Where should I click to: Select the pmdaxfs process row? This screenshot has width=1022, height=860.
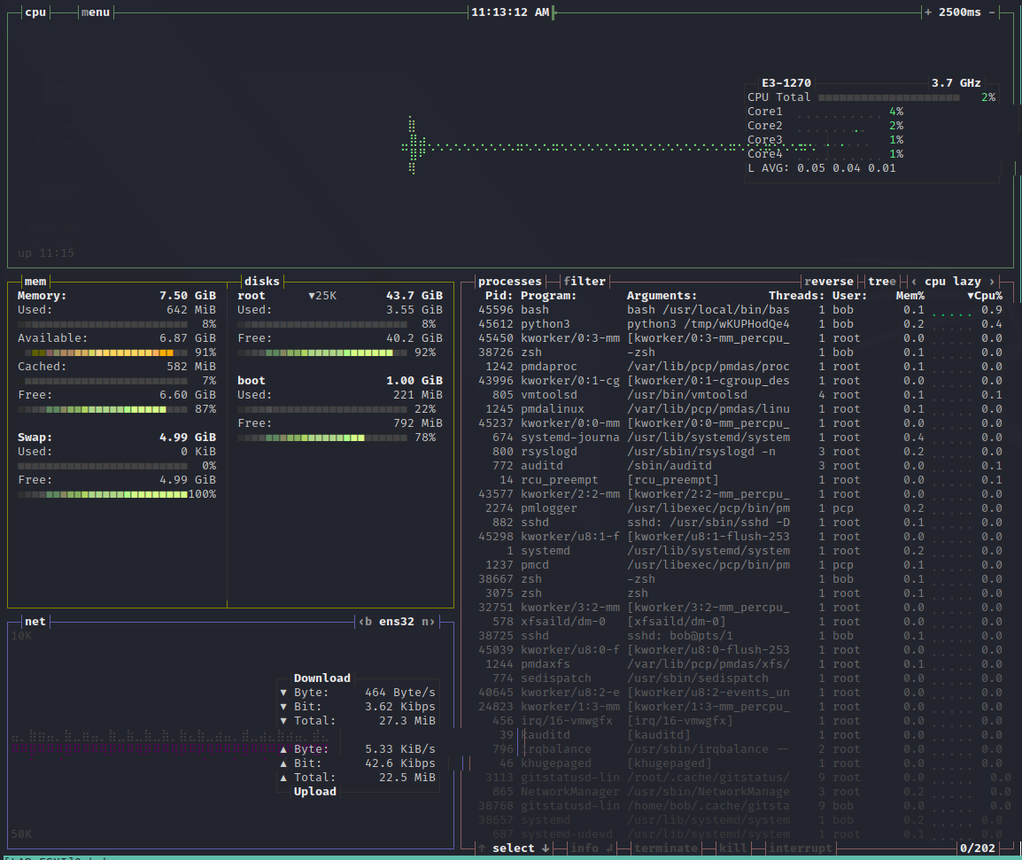point(739,663)
